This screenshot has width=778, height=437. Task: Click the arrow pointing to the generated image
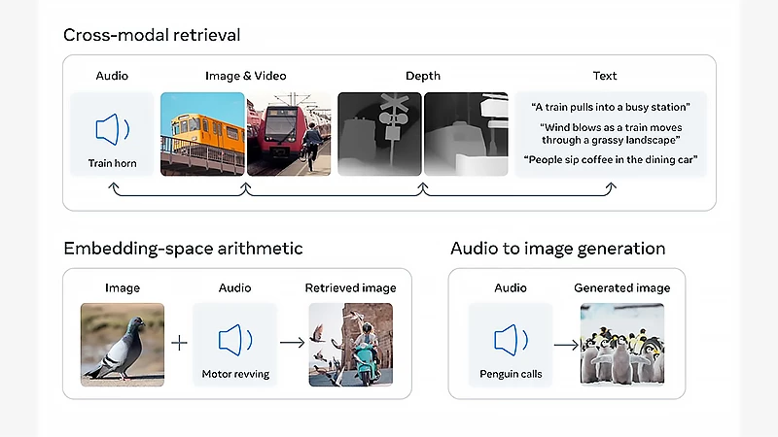point(566,345)
